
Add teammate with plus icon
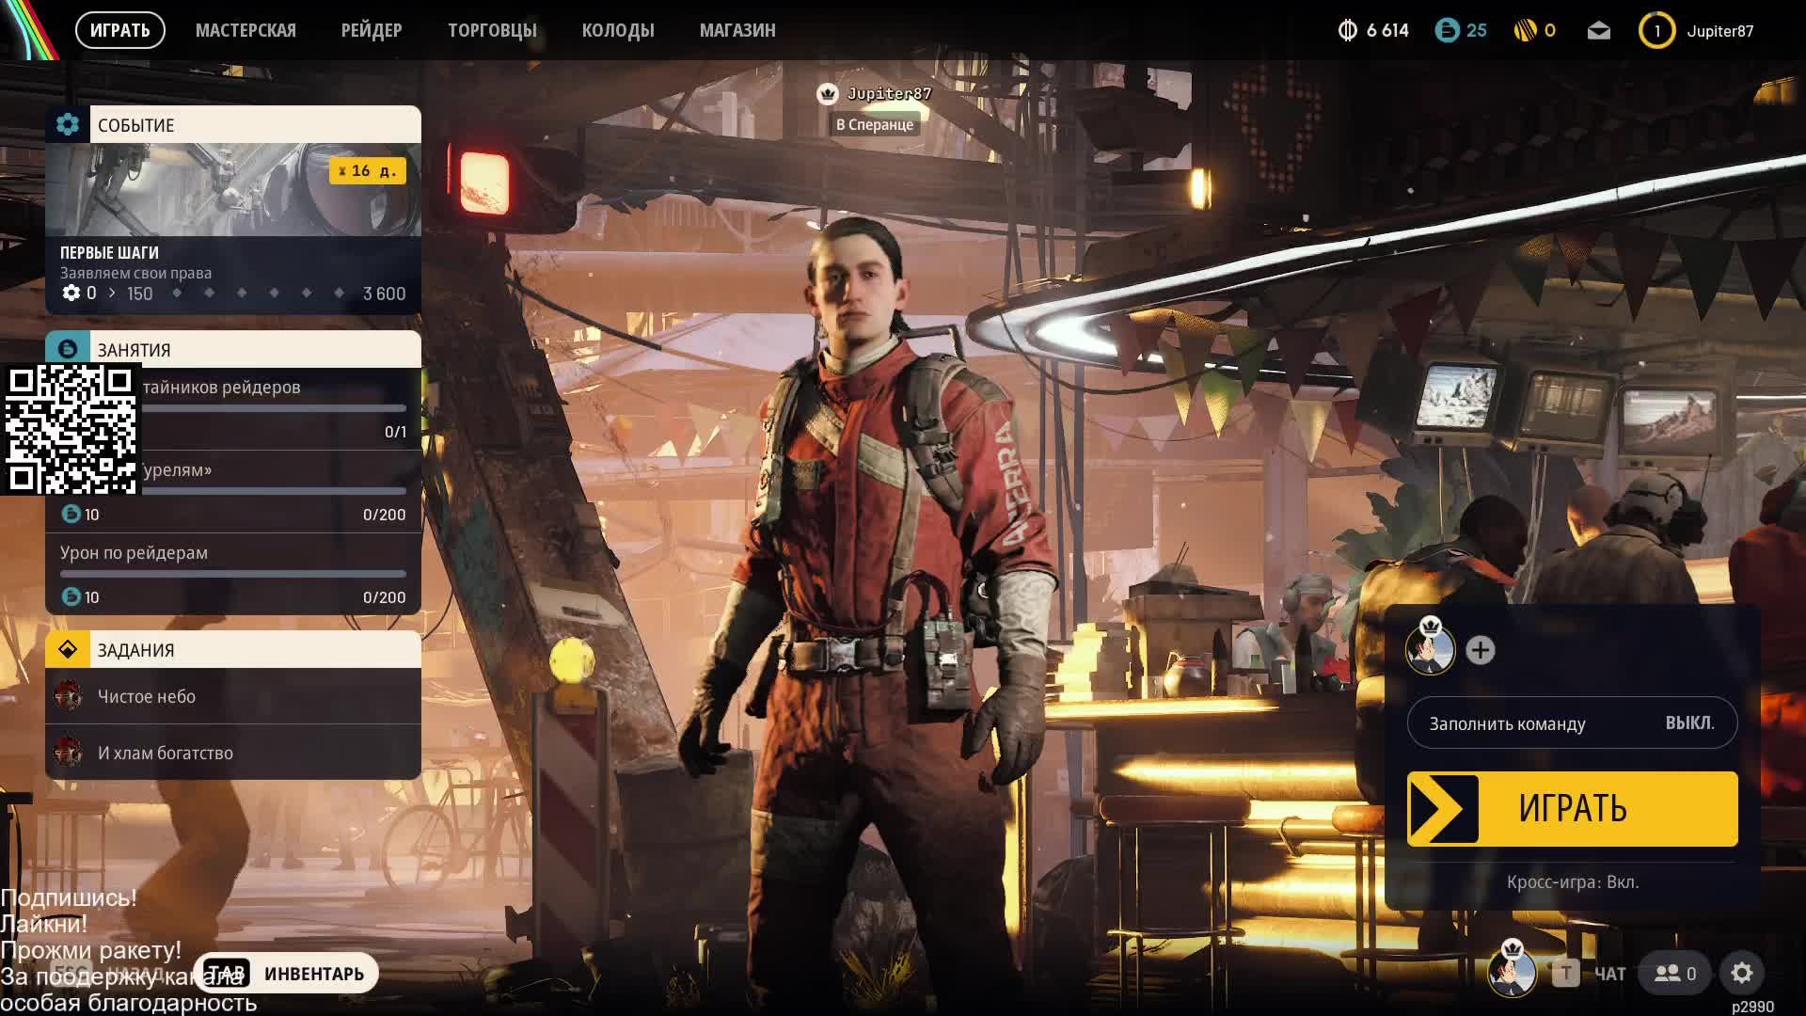1480,650
